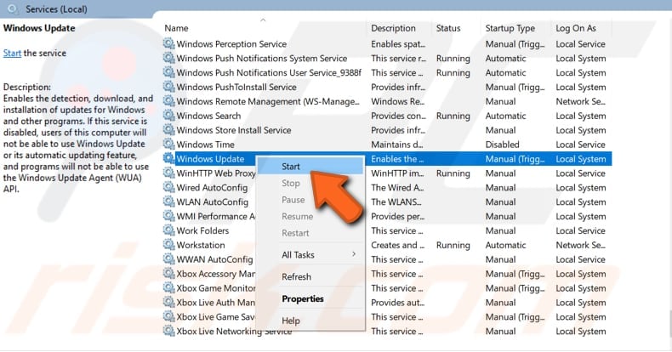Select the Wired AutoConfig service name
Viewport: 672px width, 352px height.
[212, 188]
